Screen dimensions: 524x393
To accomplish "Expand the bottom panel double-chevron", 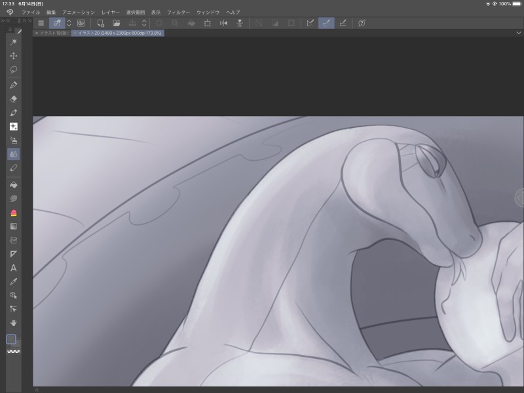I will (x=37, y=390).
